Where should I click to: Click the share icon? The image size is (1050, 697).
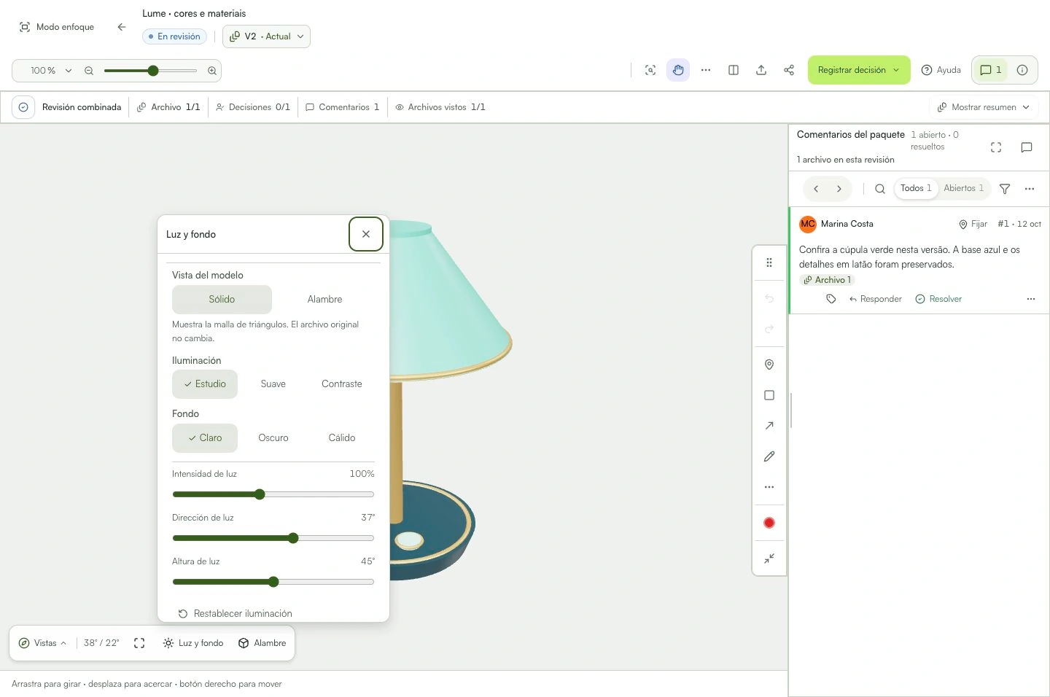(789, 70)
